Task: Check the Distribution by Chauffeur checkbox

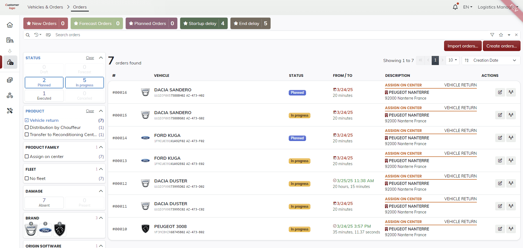Action: 27,127
